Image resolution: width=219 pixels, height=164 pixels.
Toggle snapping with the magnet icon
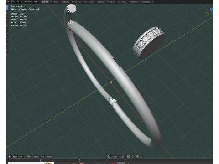coord(129,157)
